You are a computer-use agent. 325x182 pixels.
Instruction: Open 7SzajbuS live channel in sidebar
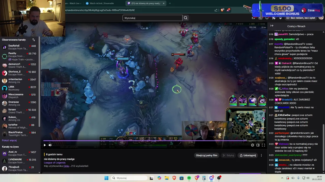click(19, 169)
